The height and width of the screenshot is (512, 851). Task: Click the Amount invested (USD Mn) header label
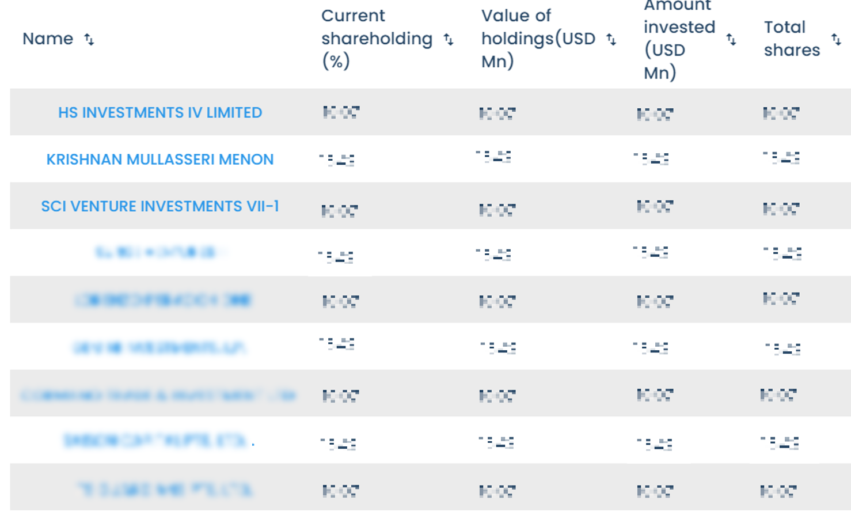679,39
